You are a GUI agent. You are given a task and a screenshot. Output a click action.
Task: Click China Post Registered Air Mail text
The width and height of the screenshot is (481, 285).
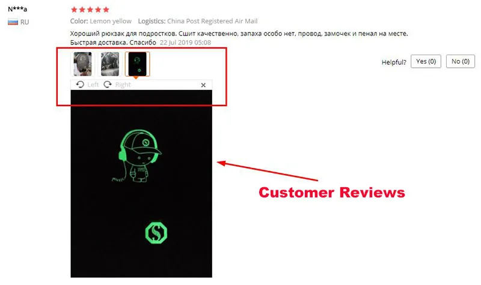coord(212,21)
